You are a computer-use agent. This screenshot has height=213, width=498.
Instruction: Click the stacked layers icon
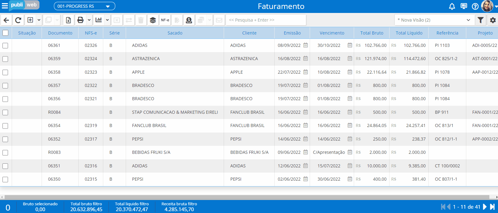(153, 20)
